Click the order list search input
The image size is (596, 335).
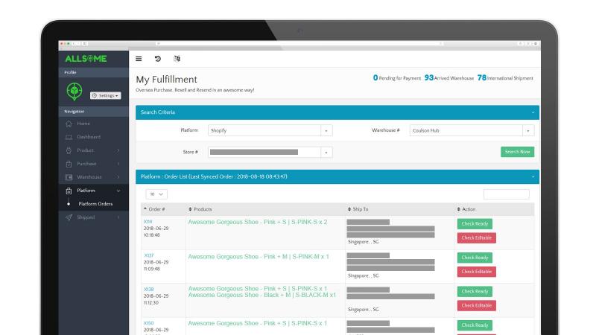507,194
